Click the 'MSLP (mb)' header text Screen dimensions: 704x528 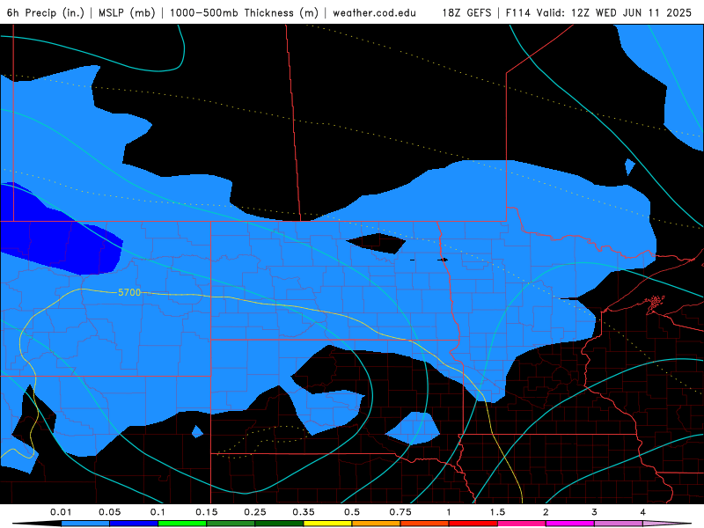[x=127, y=12]
